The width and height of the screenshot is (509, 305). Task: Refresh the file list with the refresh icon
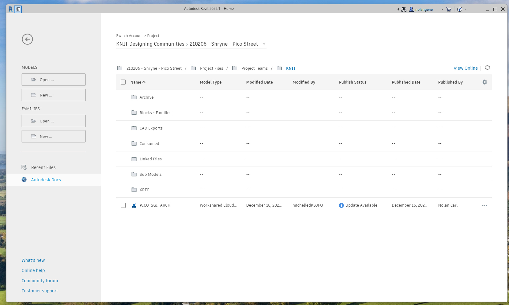[487, 68]
